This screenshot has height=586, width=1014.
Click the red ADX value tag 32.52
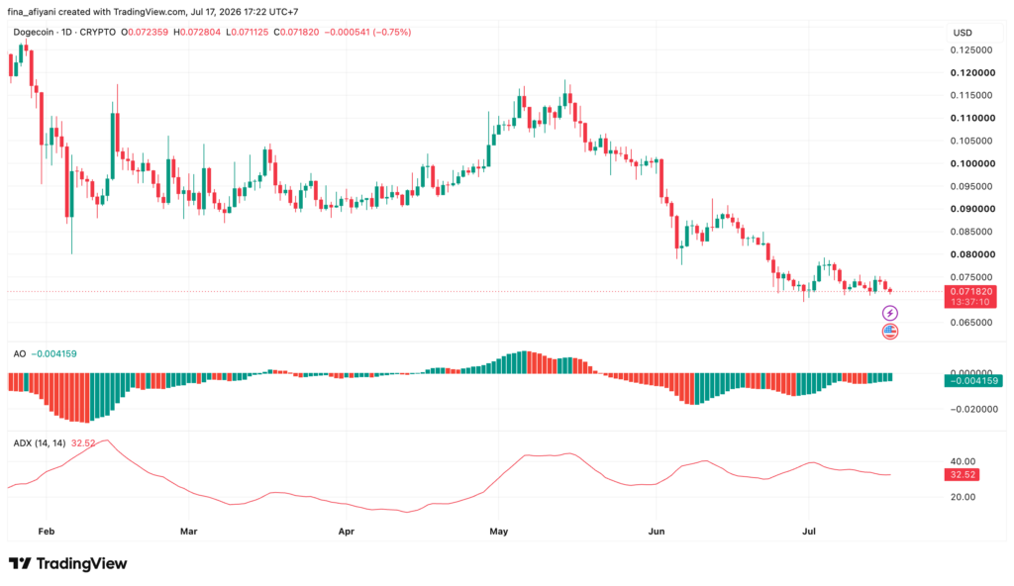[963, 475]
